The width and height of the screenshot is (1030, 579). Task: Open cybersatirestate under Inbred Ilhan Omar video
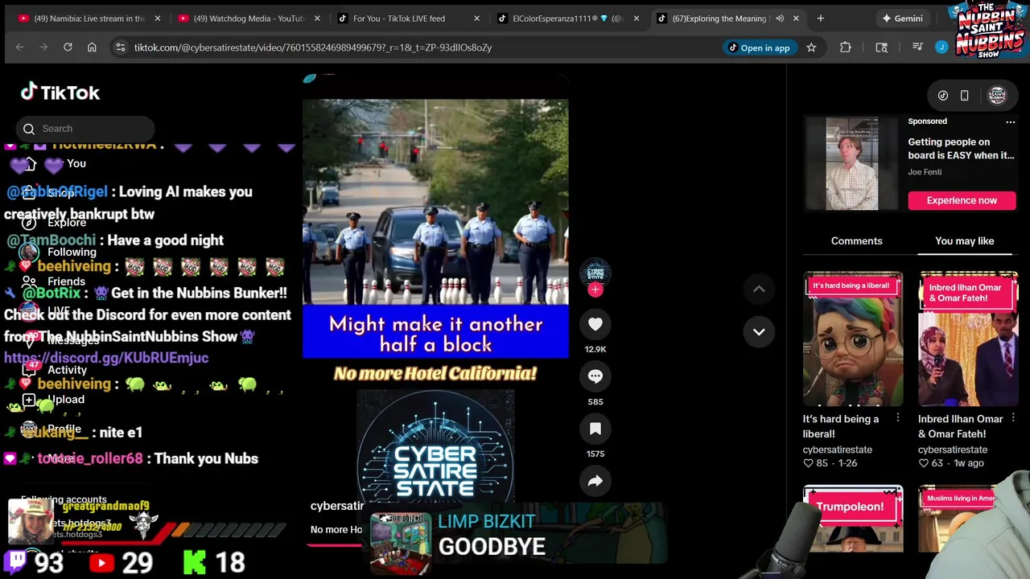[953, 450]
